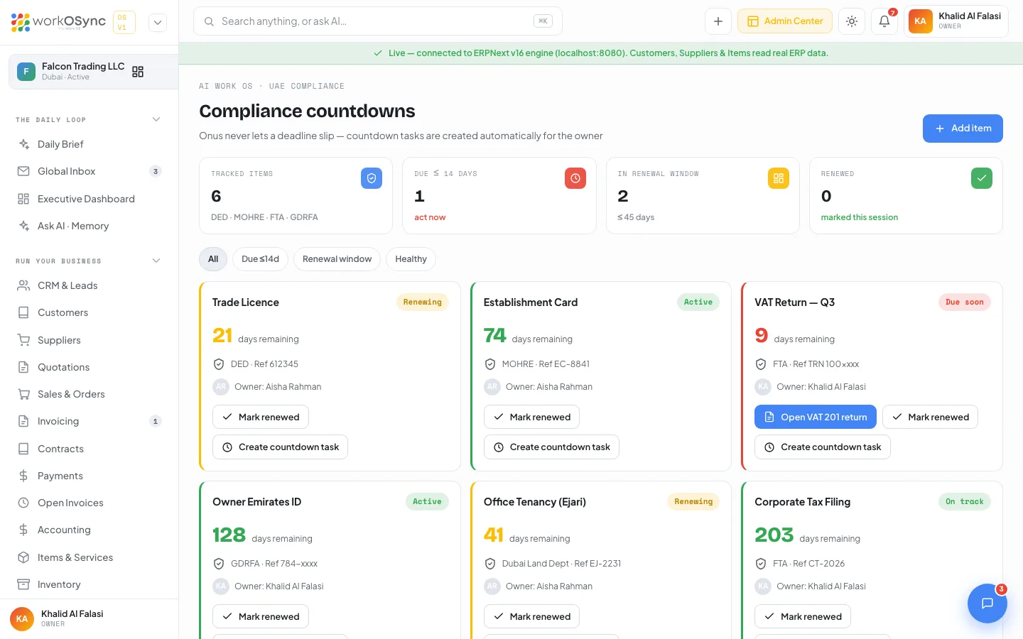This screenshot has width=1023, height=639.
Task: Click the CRM & Leads people icon
Action: [x=23, y=285]
